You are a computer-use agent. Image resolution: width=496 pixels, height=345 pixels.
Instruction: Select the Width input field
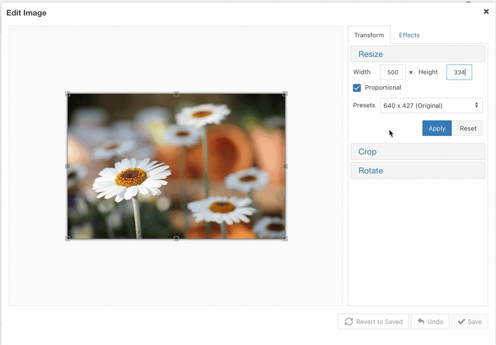point(393,72)
